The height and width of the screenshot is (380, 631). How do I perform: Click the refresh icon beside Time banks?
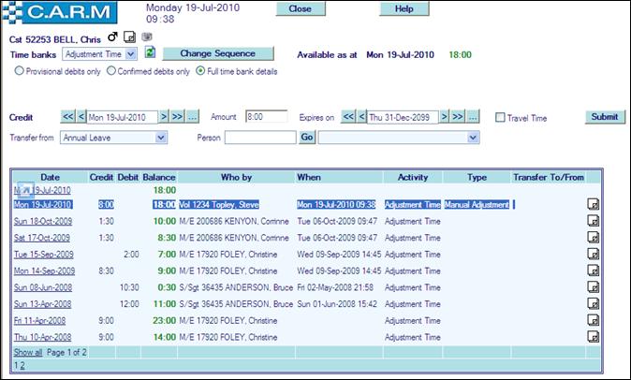(151, 53)
